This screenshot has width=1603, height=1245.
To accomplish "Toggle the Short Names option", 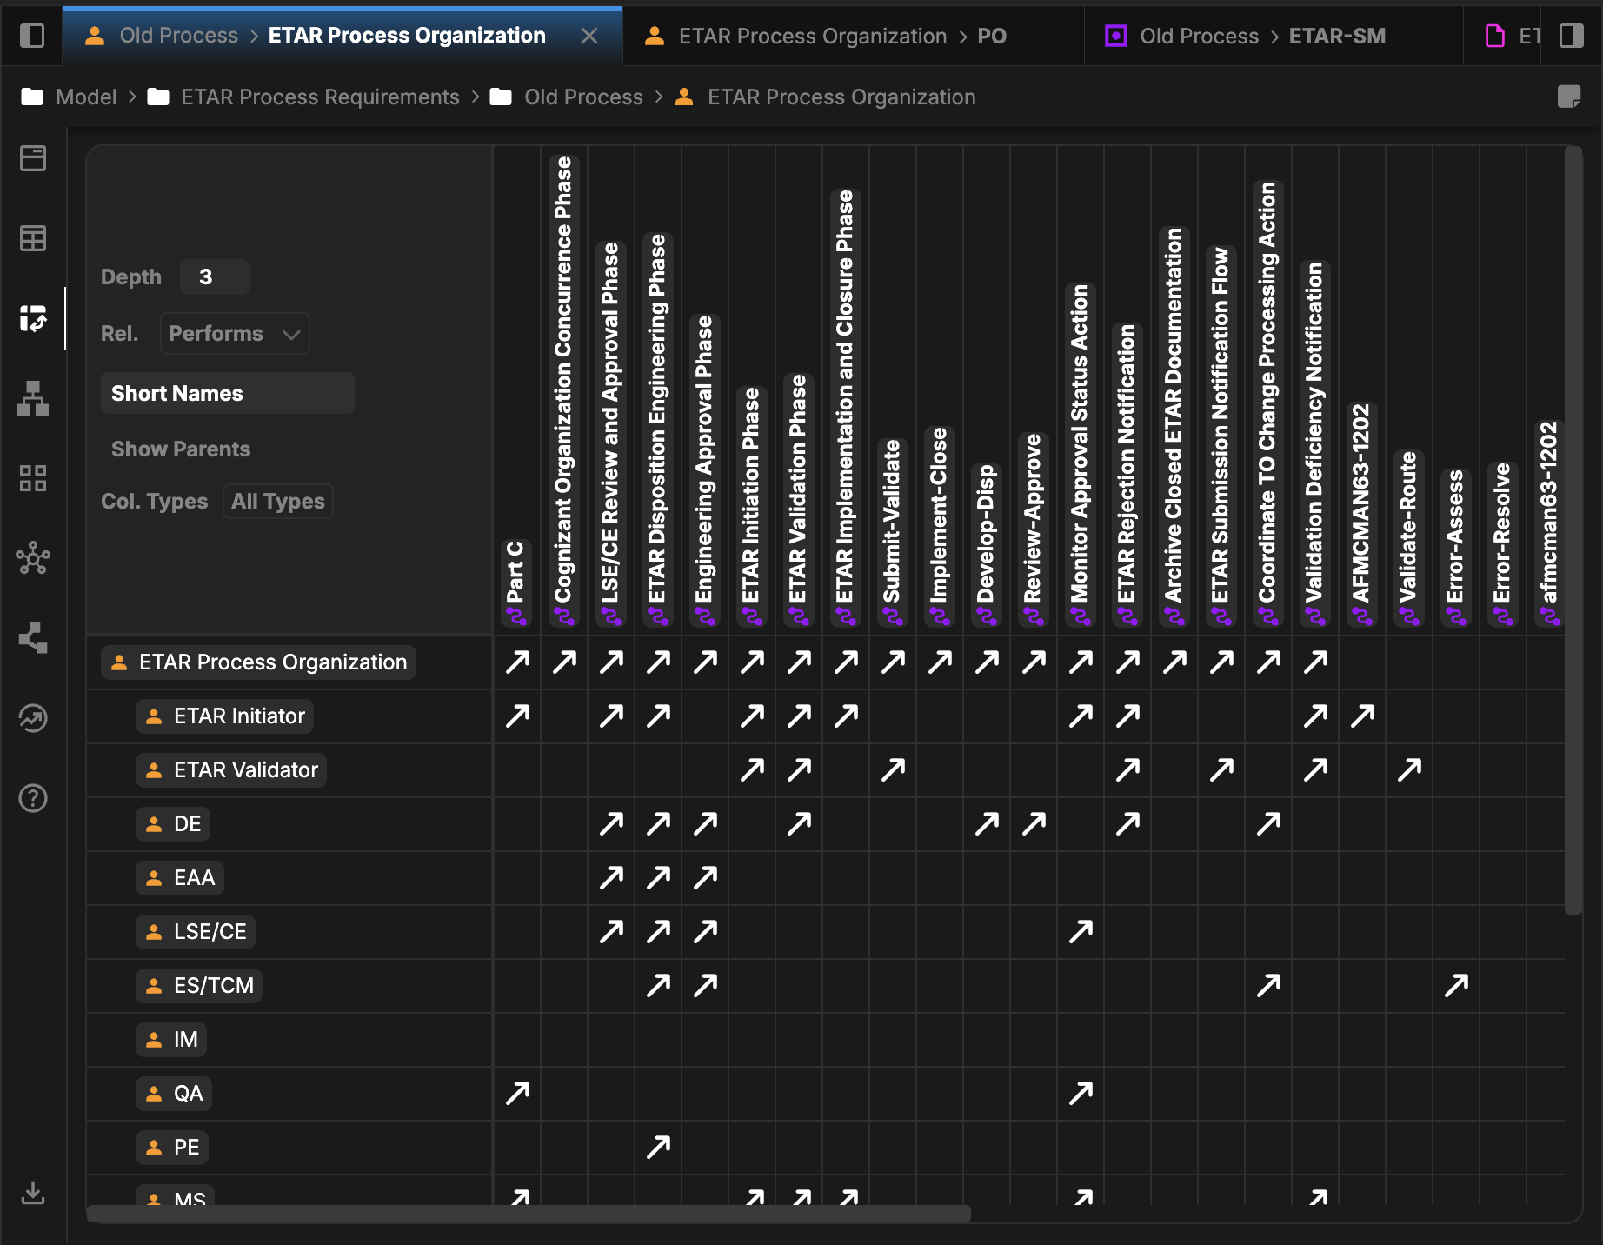I will pos(228,393).
